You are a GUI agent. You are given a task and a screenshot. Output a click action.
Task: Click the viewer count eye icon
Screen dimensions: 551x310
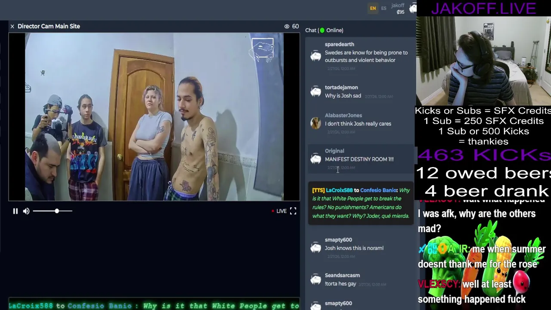[287, 26]
